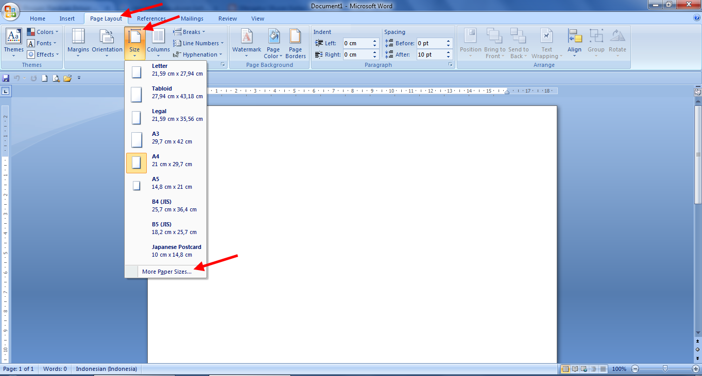Switch to Outline view in status bar
This screenshot has height=376, width=702.
[x=593, y=369]
